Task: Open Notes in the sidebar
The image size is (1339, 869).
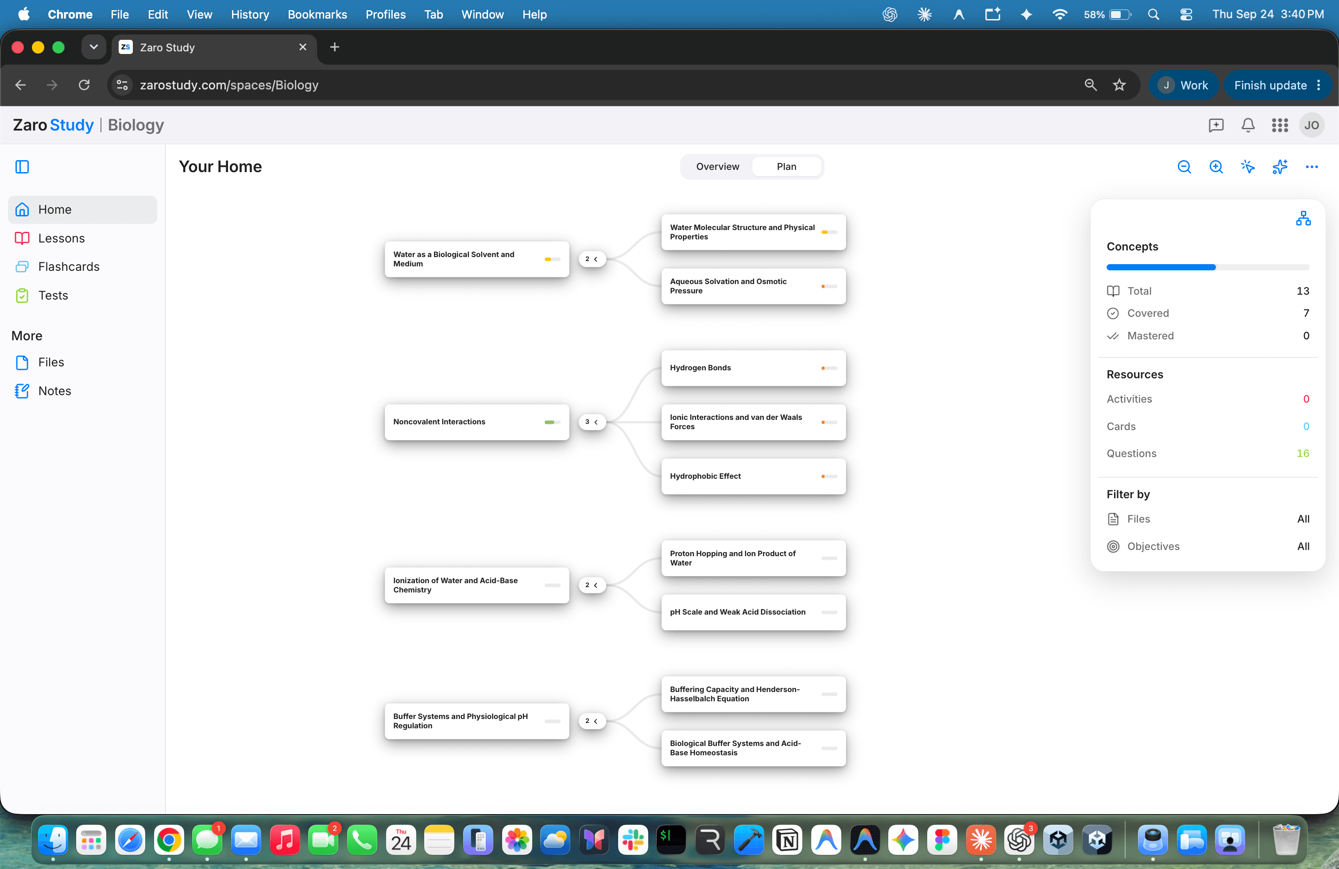Action: pyautogui.click(x=82, y=391)
